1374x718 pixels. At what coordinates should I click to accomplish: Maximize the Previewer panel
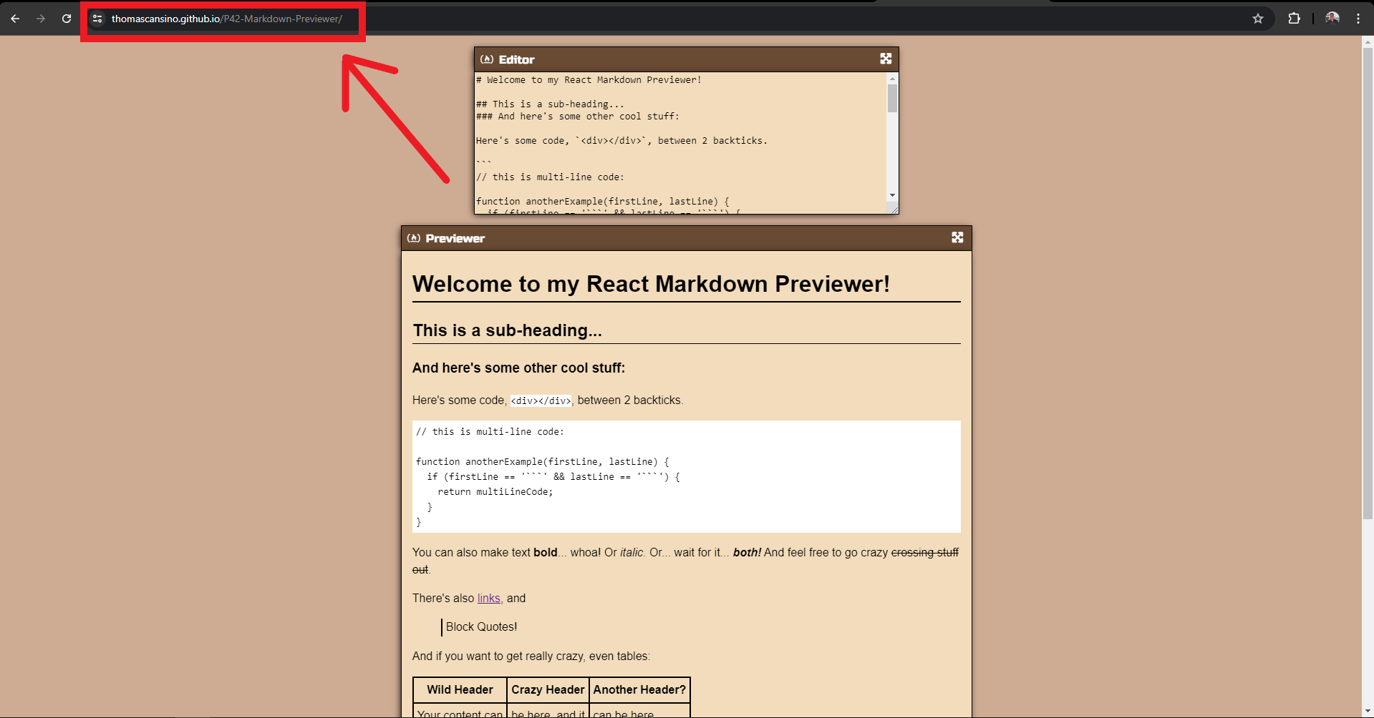957,237
